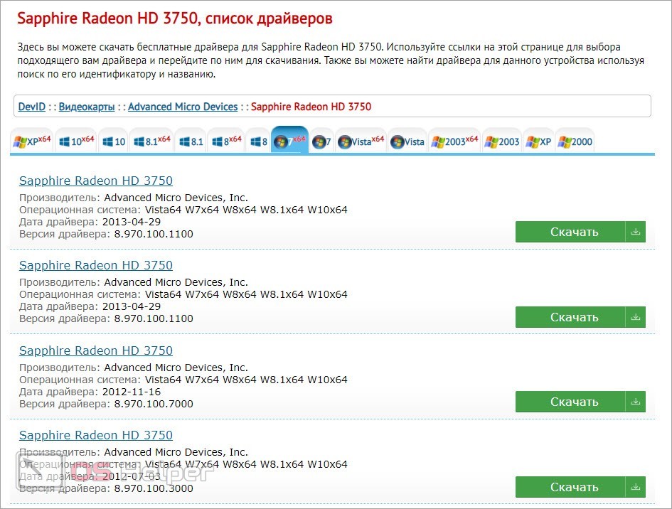The image size is (672, 509).
Task: Click the page heading 'список драйверов'
Action: [x=269, y=19]
